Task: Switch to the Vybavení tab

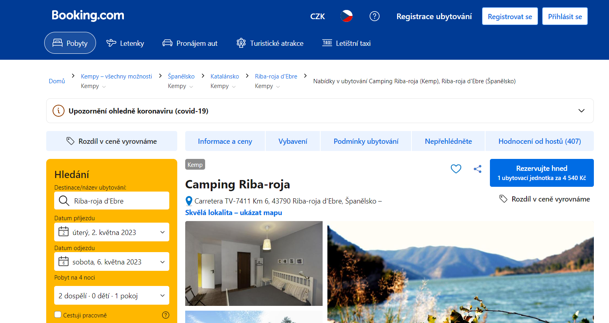Action: (293, 141)
